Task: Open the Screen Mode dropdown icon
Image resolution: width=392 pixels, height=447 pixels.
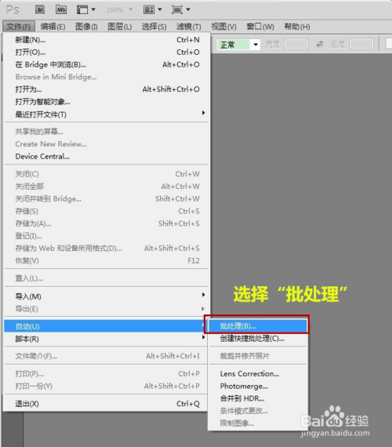Action: [181, 9]
